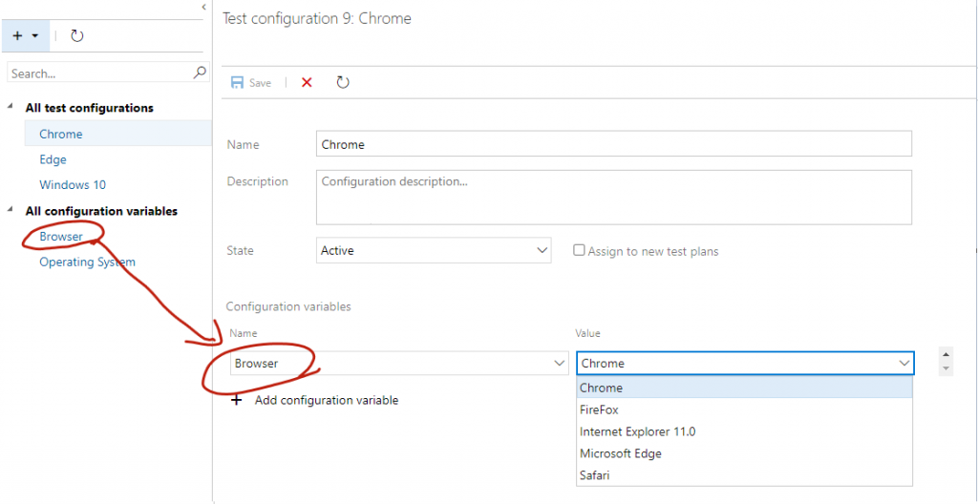Open the Edge test configuration

(x=53, y=159)
